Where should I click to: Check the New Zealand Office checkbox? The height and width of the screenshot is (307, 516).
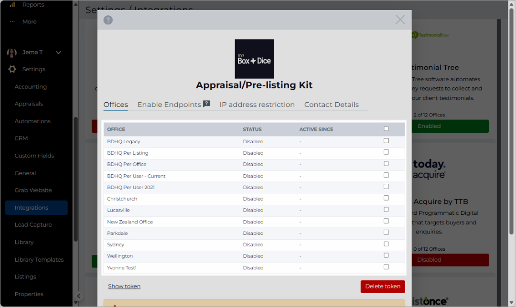387,221
